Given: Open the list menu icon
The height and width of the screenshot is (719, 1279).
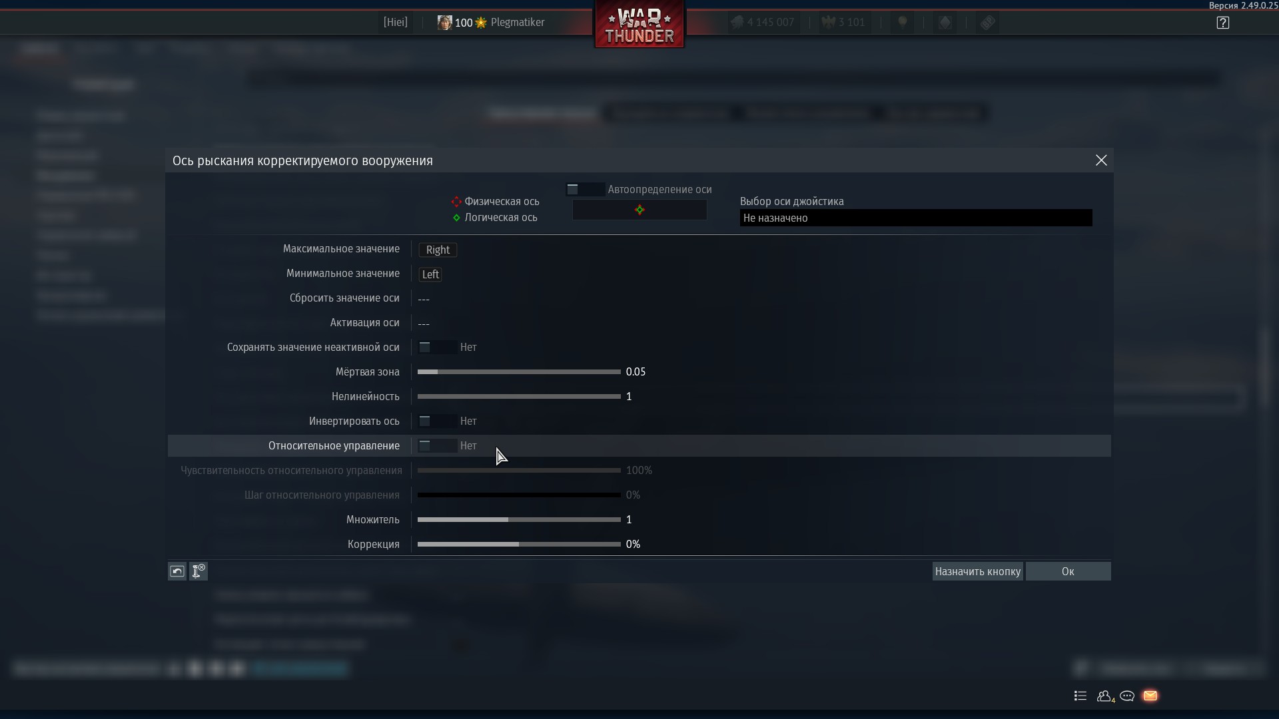Looking at the screenshot, I should point(1080,696).
